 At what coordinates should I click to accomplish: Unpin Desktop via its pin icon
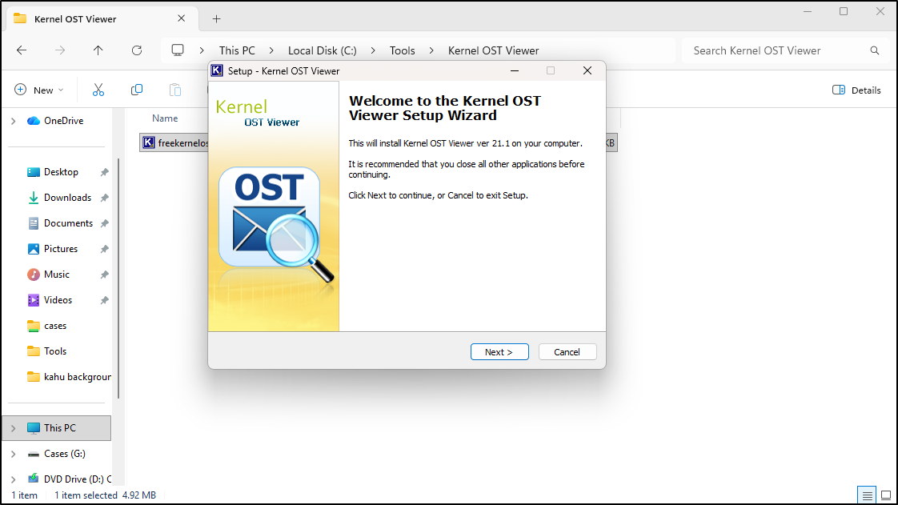pyautogui.click(x=104, y=172)
